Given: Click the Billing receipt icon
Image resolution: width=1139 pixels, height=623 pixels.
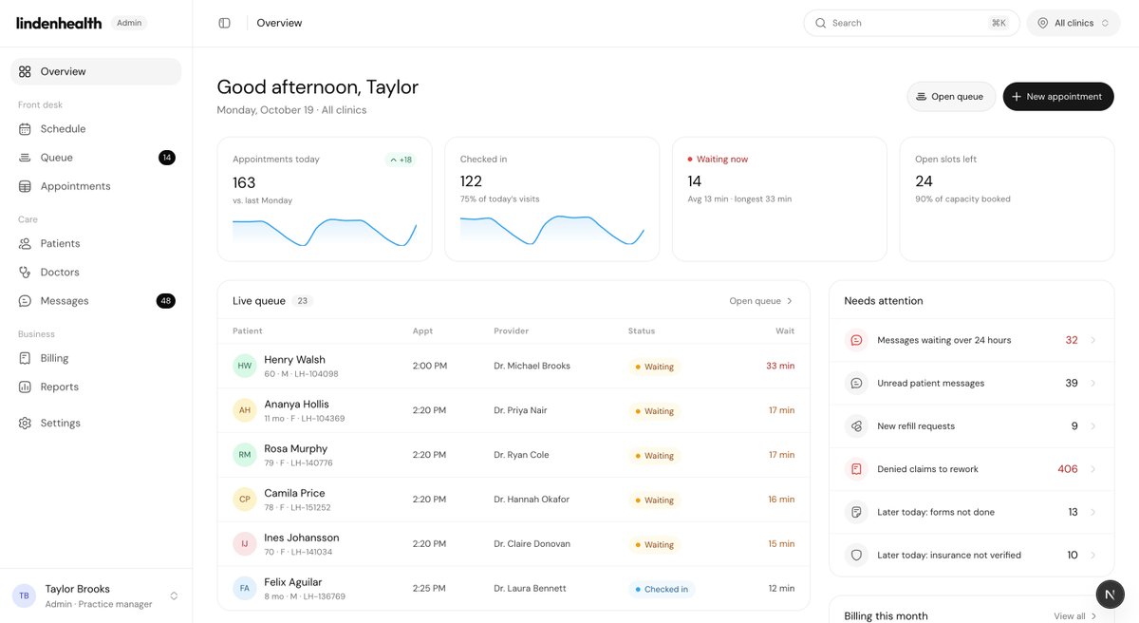Looking at the screenshot, I should pyautogui.click(x=25, y=358).
